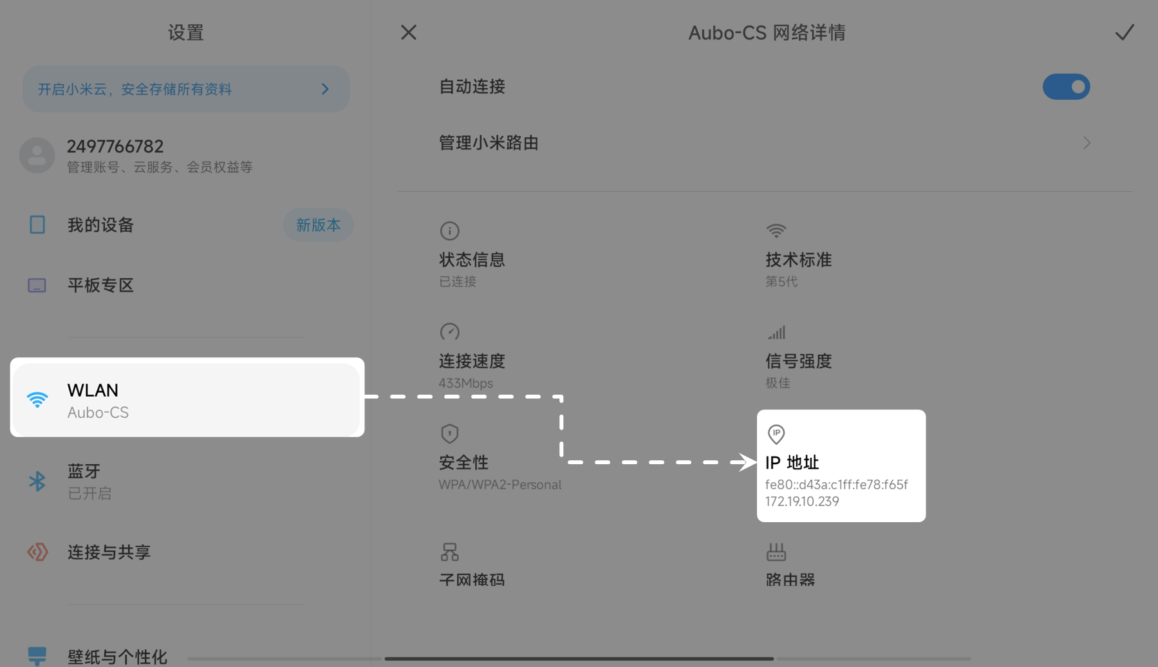1158x667 pixels.
Task: Click the 壁纸与个性化 brush icon
Action: click(x=37, y=655)
